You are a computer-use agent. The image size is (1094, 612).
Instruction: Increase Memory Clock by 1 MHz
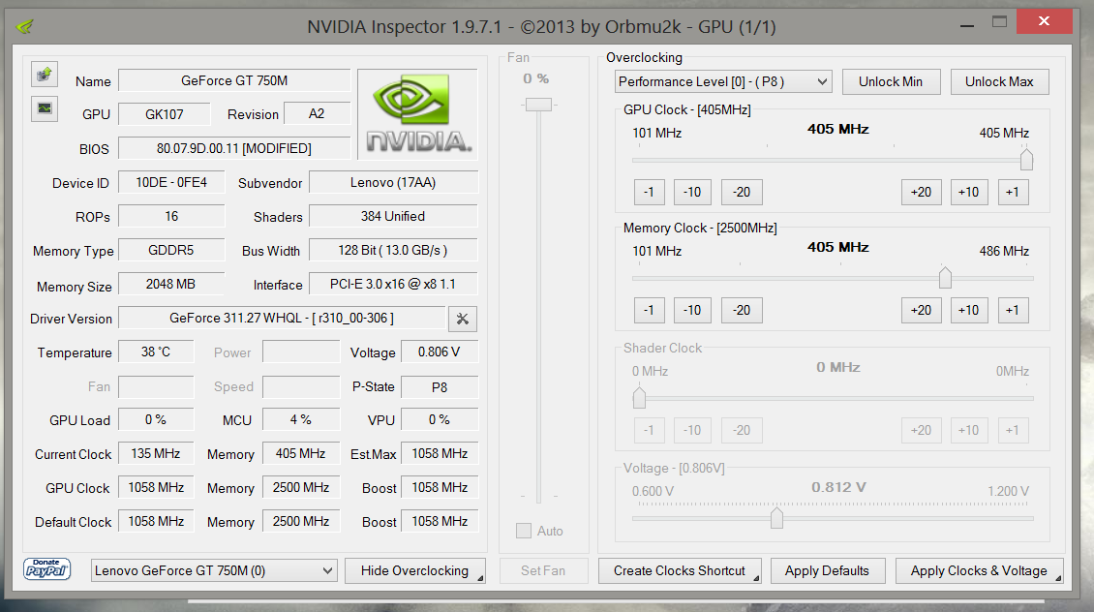click(x=1013, y=310)
